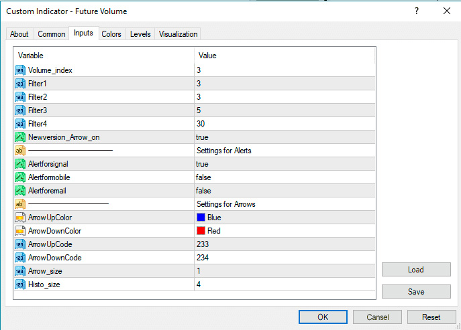Switch to the Levels tab
This screenshot has width=461, height=330.
click(140, 34)
